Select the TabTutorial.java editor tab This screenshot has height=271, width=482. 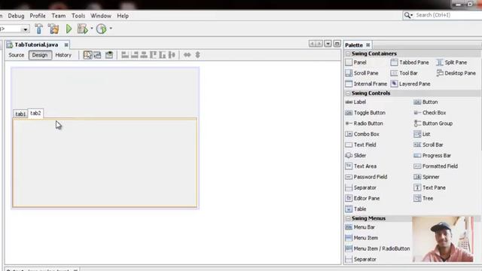(36, 45)
